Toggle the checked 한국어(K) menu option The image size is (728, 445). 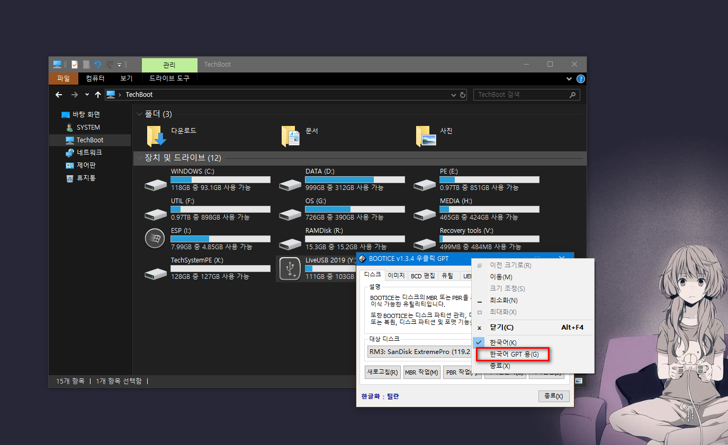point(533,342)
